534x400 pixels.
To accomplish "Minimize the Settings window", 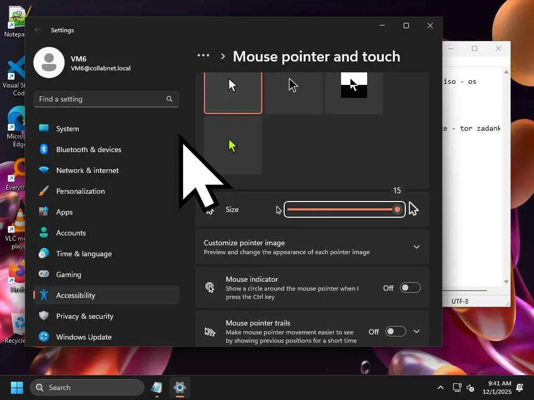I will click(382, 26).
